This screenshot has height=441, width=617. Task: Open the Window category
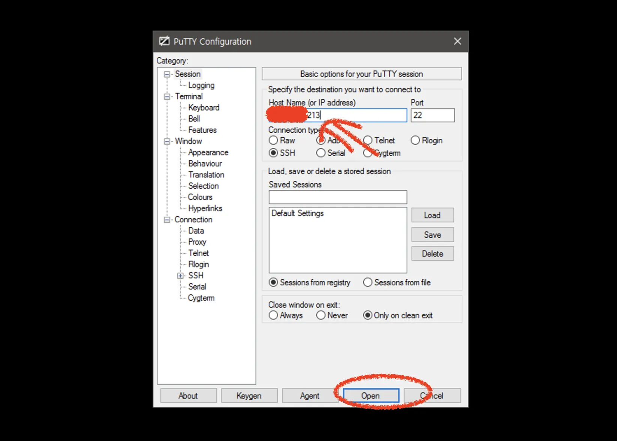pyautogui.click(x=189, y=141)
